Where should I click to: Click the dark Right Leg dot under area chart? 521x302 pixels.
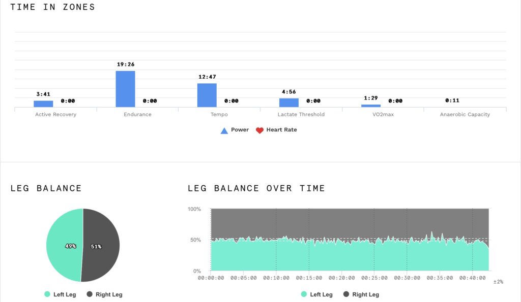click(x=346, y=294)
